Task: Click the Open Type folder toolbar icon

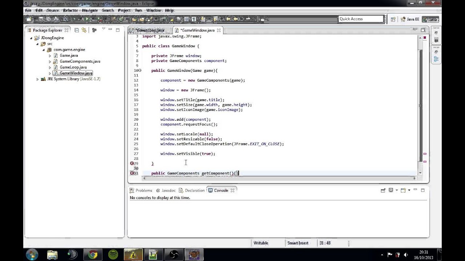Action: click(134, 19)
